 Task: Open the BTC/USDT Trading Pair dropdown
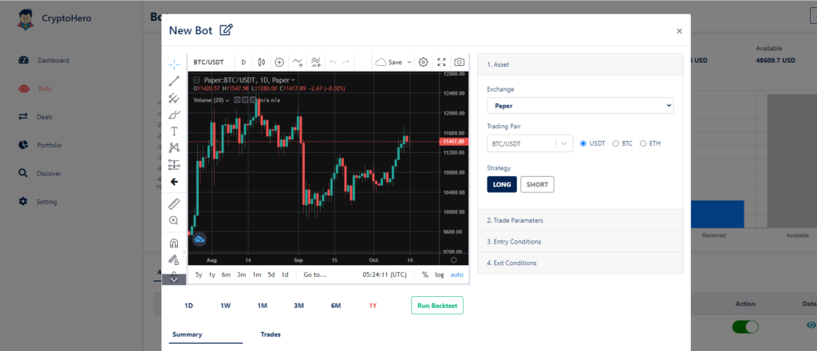tap(530, 143)
